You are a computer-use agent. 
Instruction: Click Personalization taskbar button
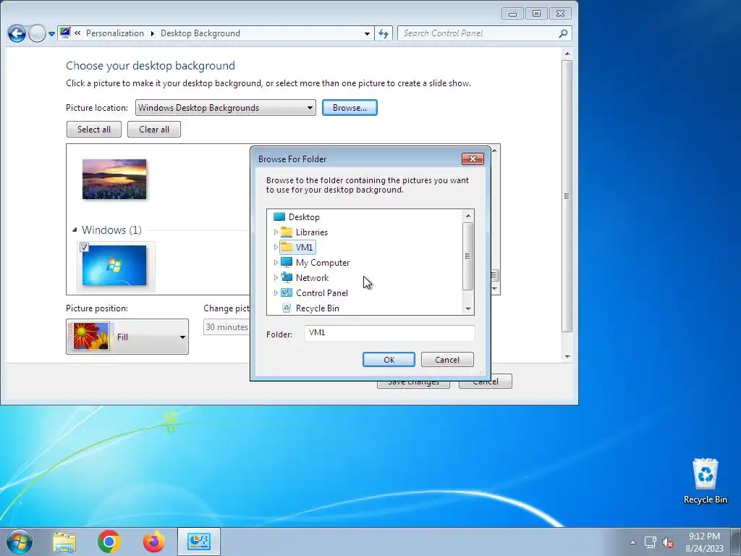pos(199,542)
